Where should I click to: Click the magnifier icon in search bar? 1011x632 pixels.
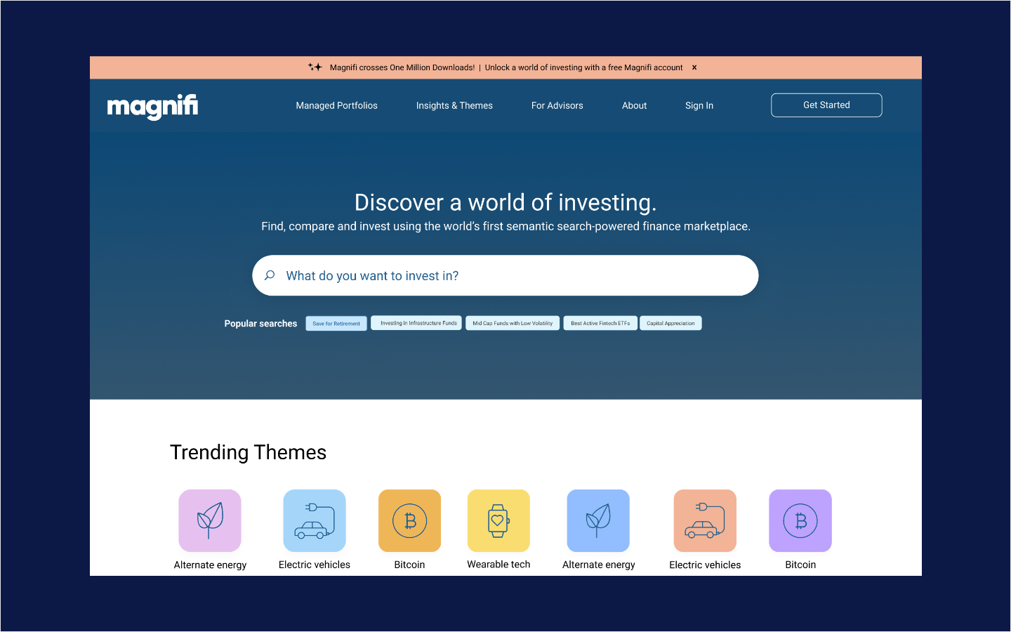[270, 275]
